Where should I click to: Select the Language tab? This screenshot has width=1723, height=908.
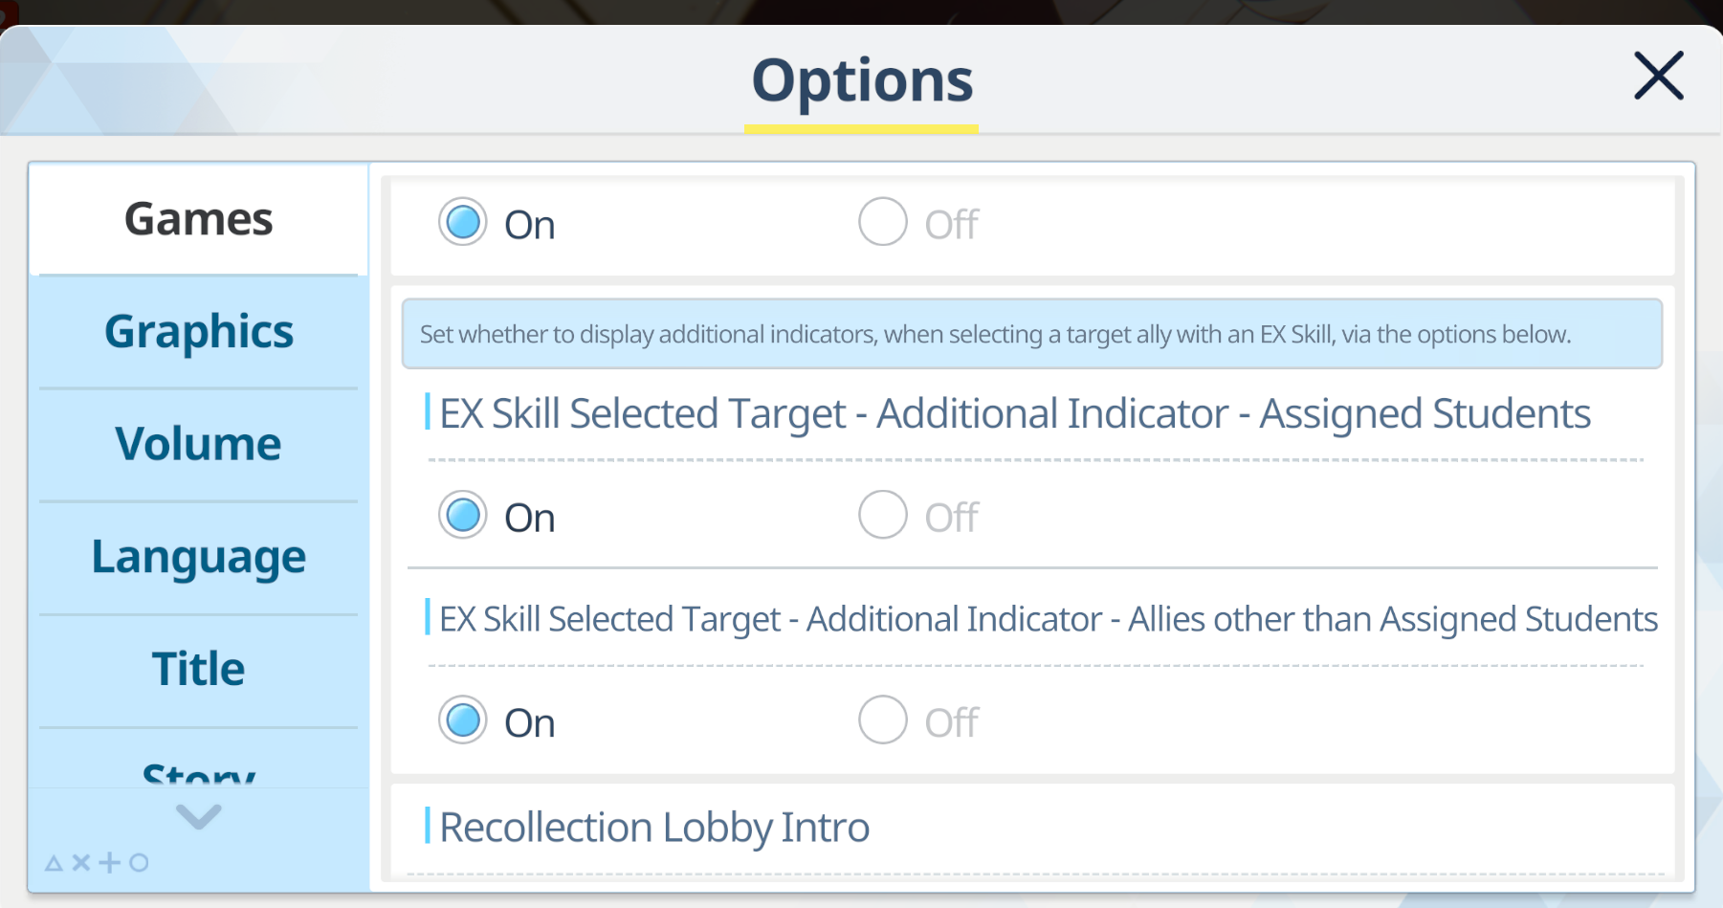tap(199, 557)
